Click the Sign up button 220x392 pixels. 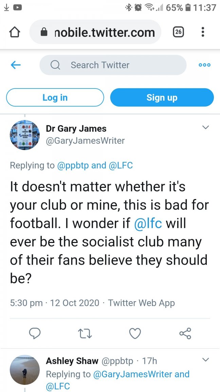click(162, 97)
